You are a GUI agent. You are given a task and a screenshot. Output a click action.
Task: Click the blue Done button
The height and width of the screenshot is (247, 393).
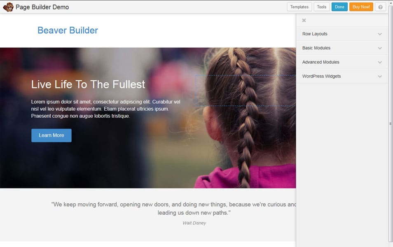(x=339, y=7)
